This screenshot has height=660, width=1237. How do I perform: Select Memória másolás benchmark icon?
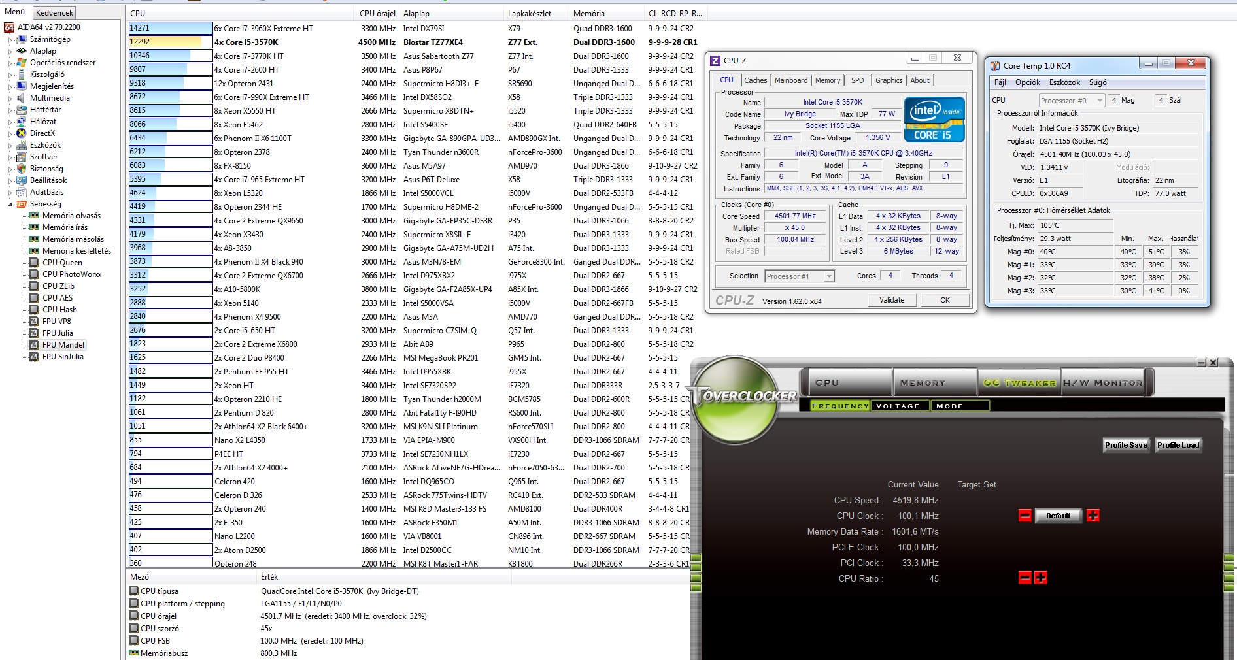[34, 239]
